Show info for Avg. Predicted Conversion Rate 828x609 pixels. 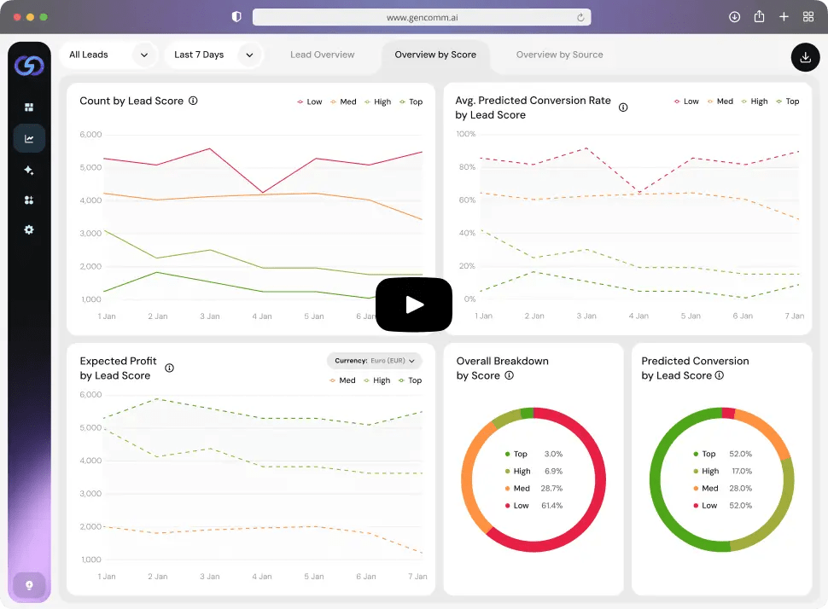(x=623, y=107)
